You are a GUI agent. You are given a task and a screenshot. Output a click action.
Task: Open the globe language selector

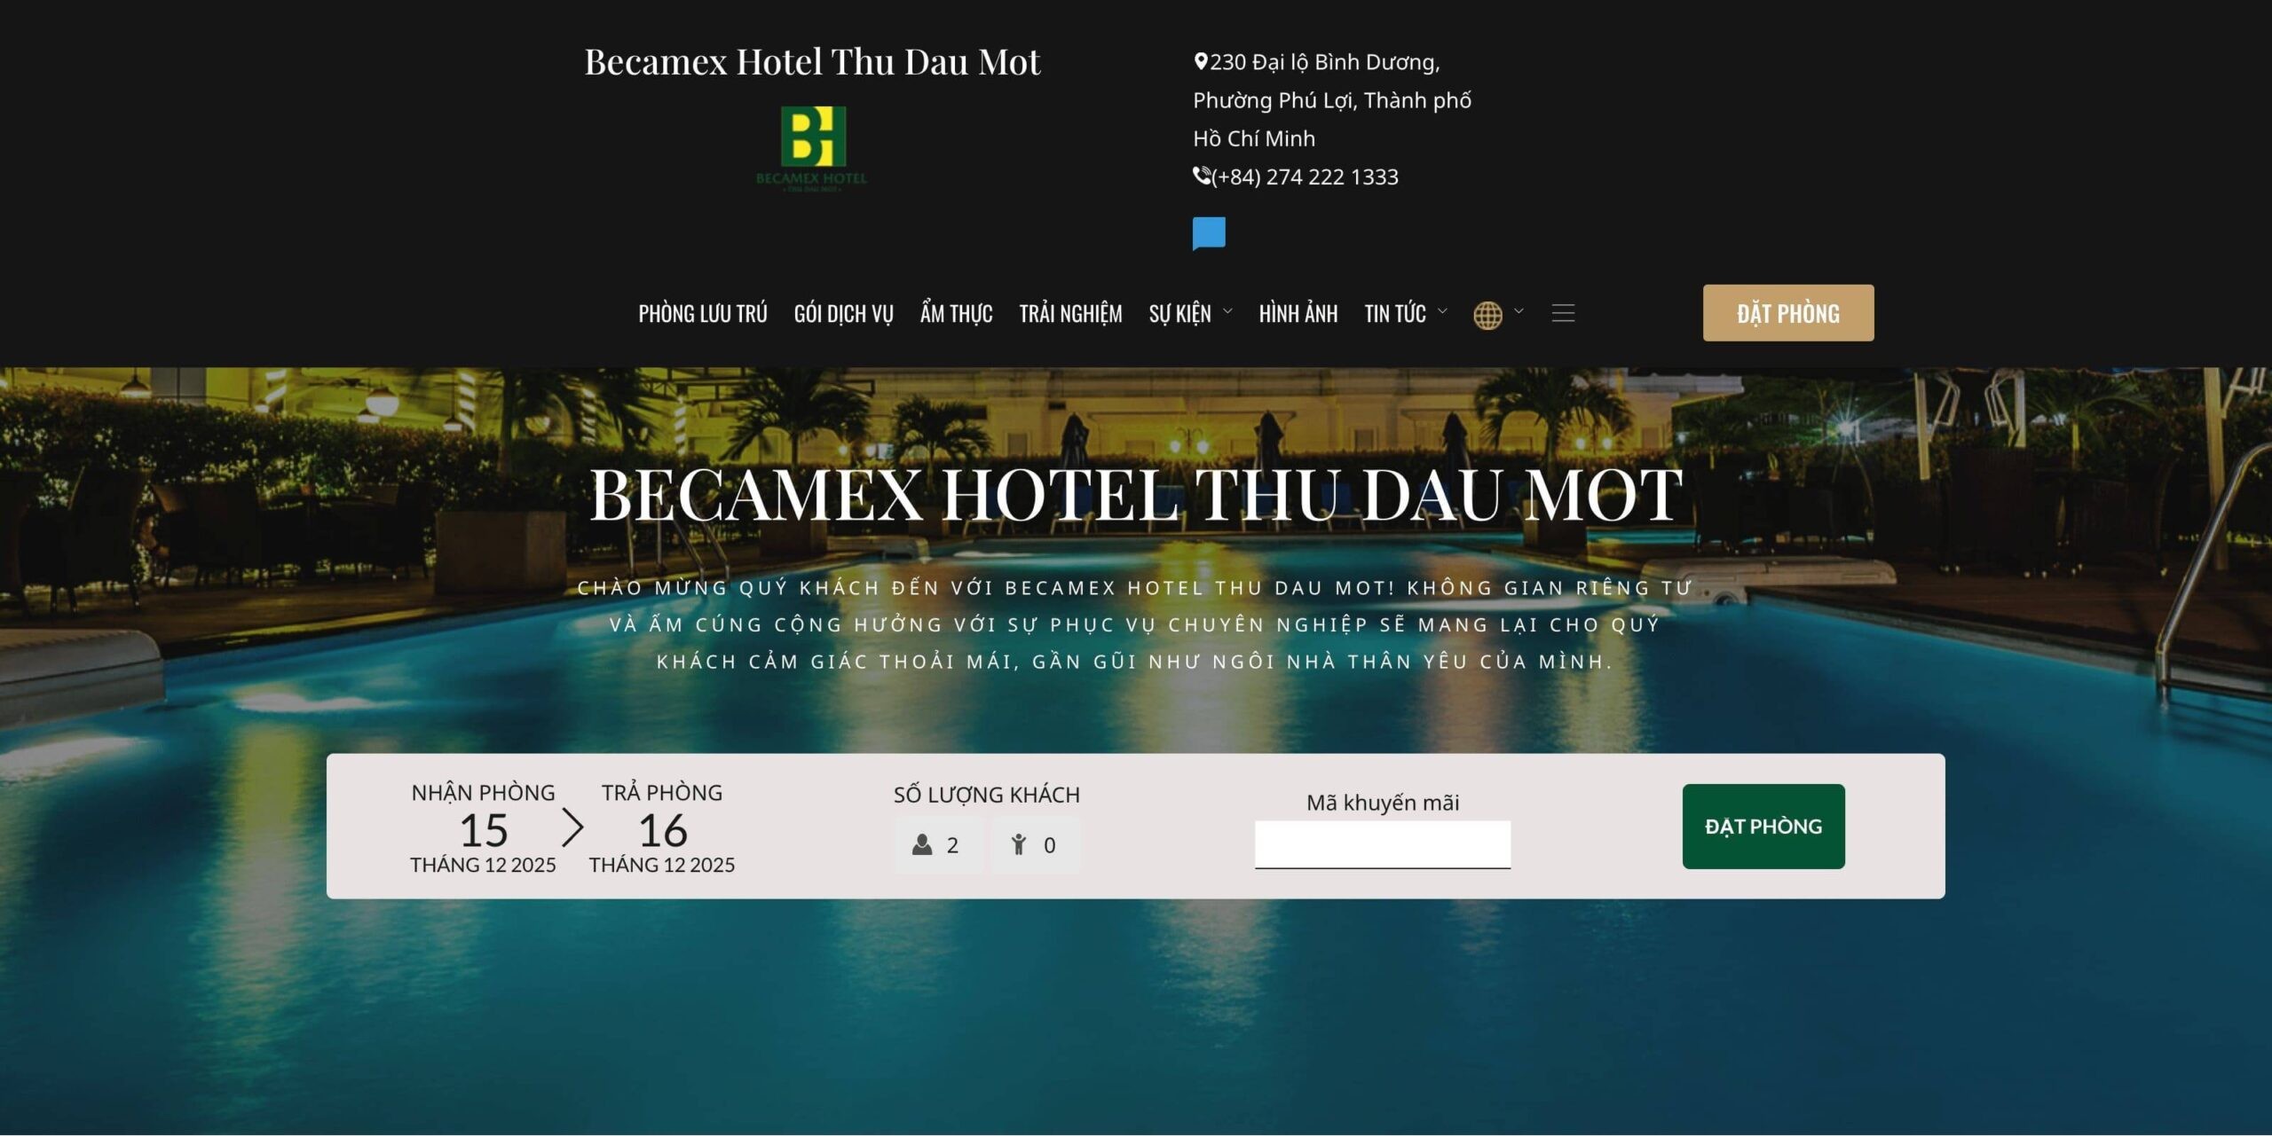pyautogui.click(x=1487, y=315)
